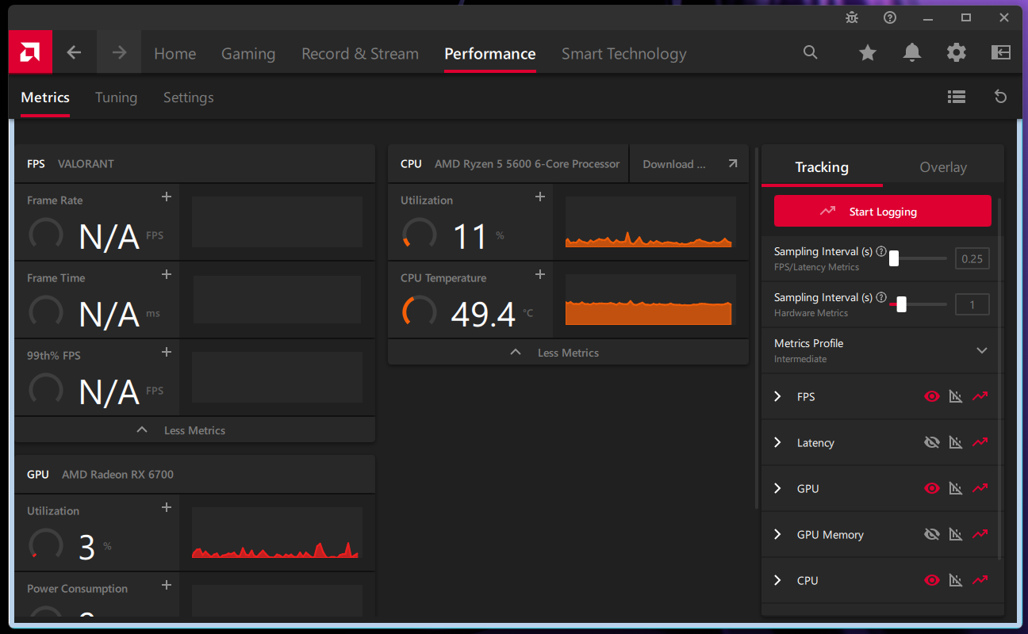Pop out the CPU panel with arrow icon

pyautogui.click(x=732, y=163)
